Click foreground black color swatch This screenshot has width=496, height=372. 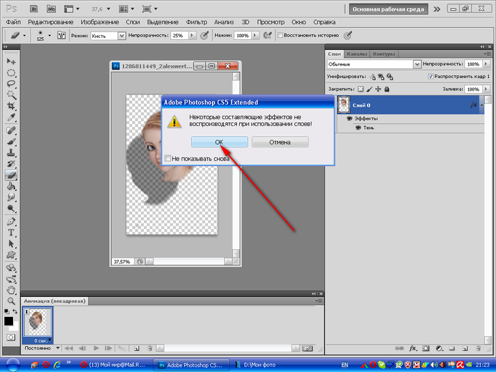point(9,321)
